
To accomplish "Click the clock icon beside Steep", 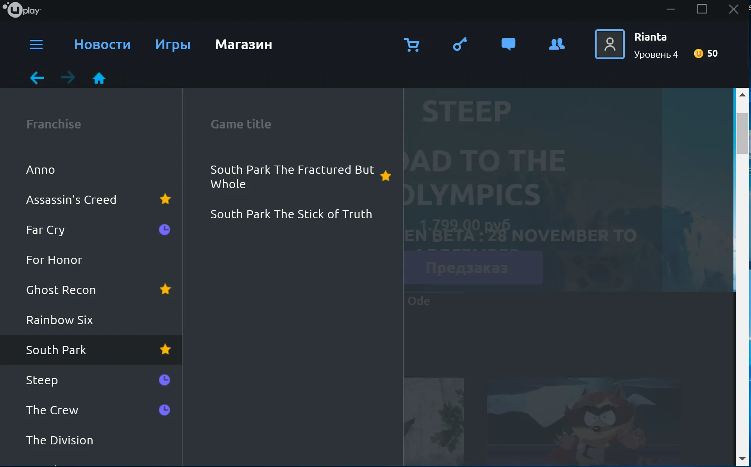I will [165, 380].
